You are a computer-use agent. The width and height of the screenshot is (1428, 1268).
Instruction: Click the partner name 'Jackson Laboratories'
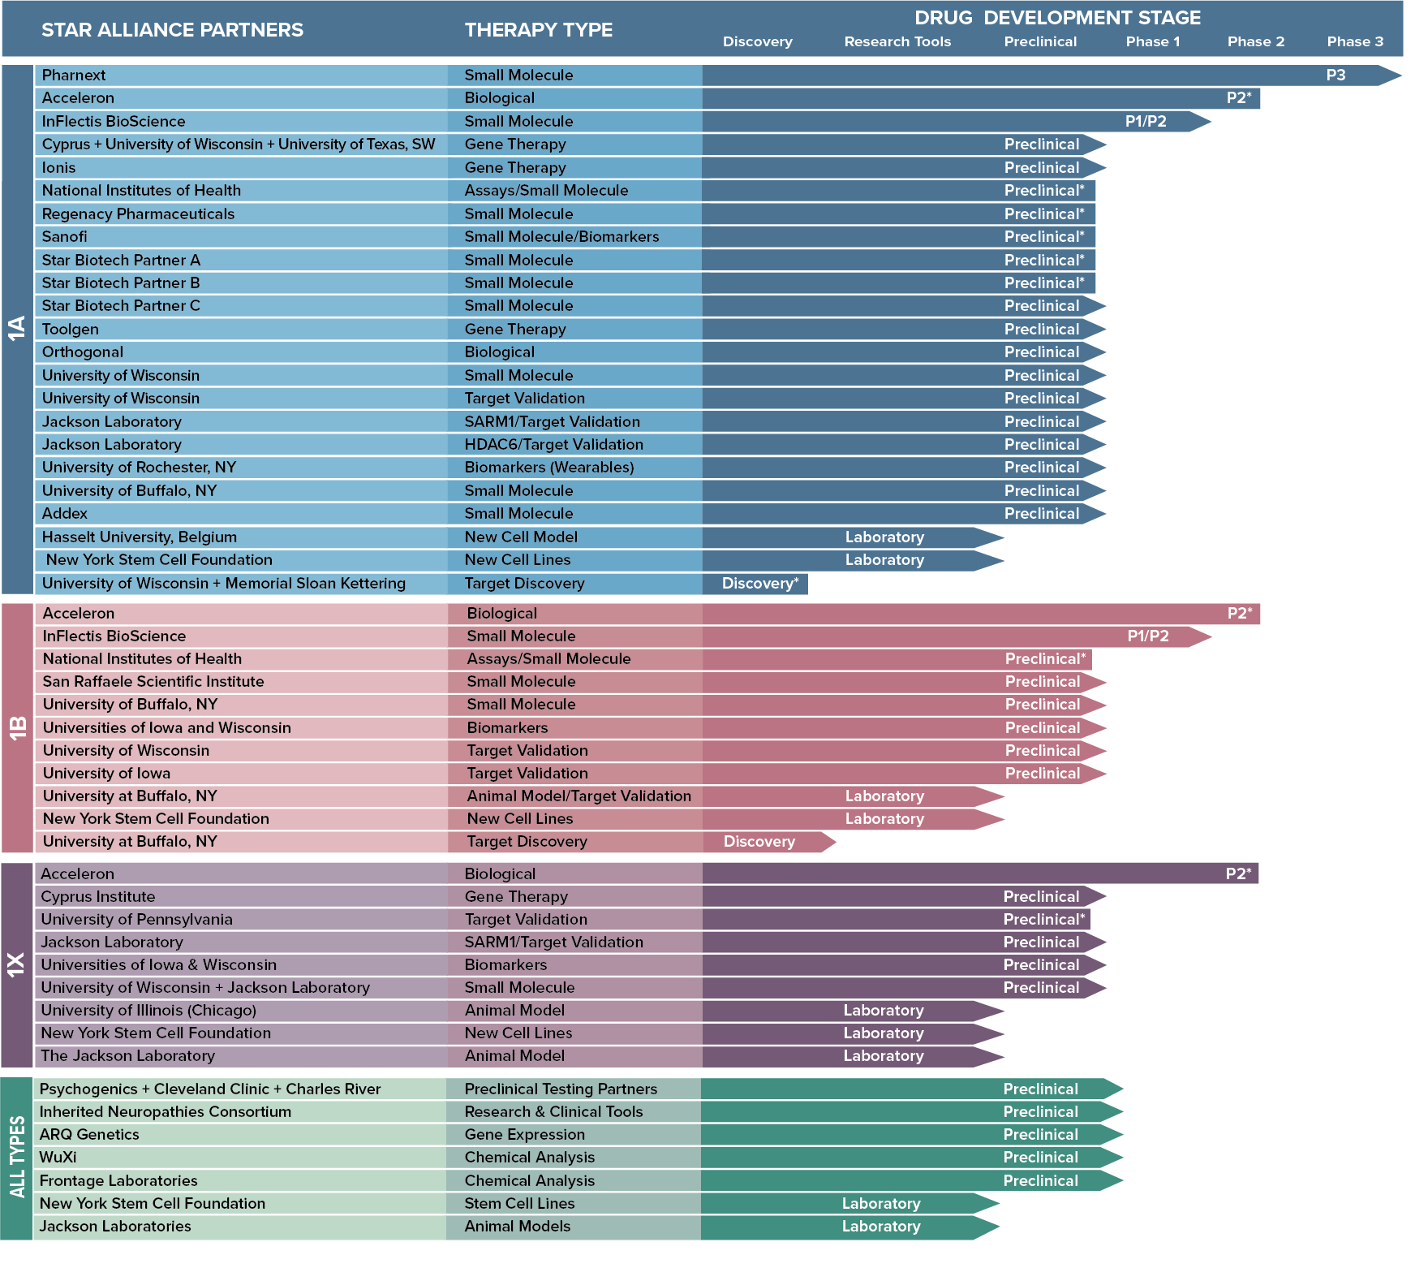[115, 1227]
